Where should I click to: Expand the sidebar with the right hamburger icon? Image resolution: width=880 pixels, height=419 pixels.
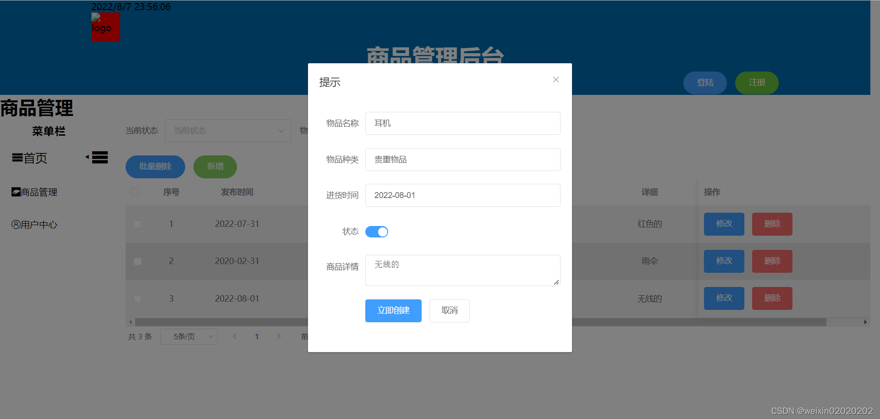click(99, 157)
